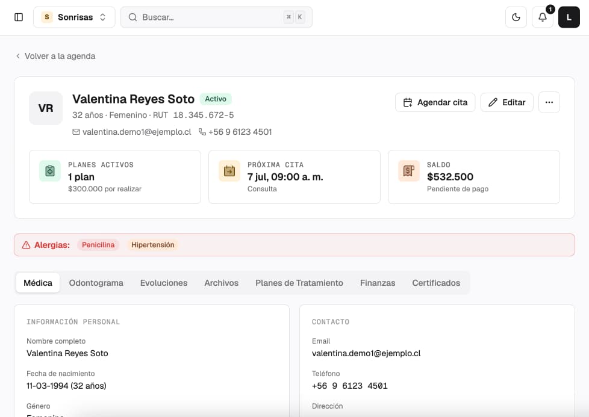The width and height of the screenshot is (589, 417).
Task: Switch to dark mode with moon icon
Action: 516,17
